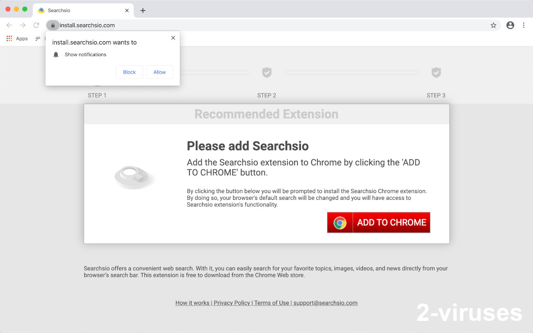
Task: Click the page reload icon
Action: [x=36, y=25]
